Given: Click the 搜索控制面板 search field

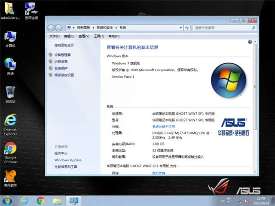Looking at the screenshot, I should [x=221, y=27].
